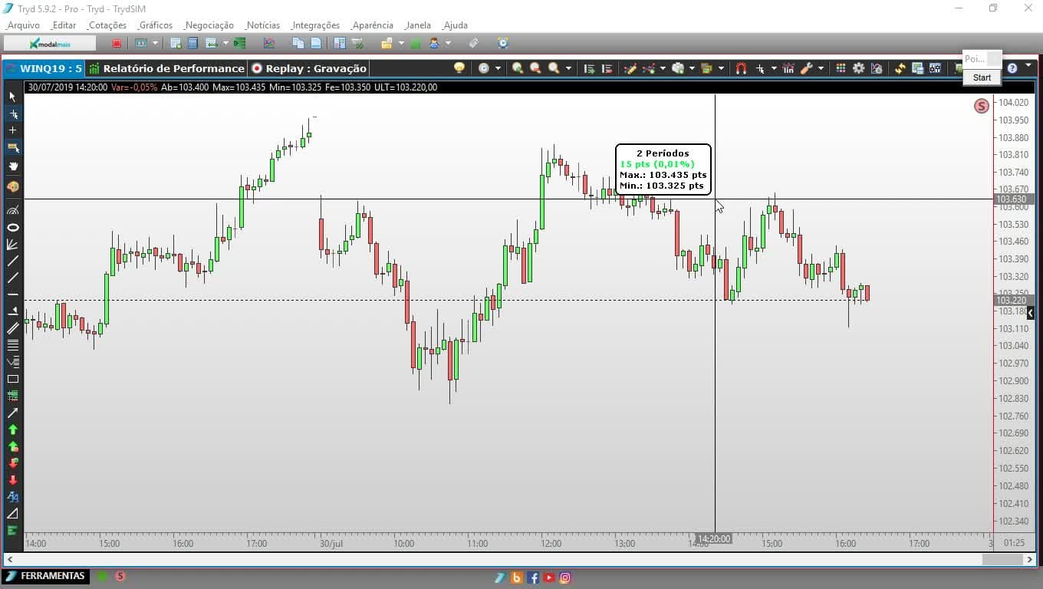Open the Gráficos menu
1043x589 pixels.
click(155, 25)
